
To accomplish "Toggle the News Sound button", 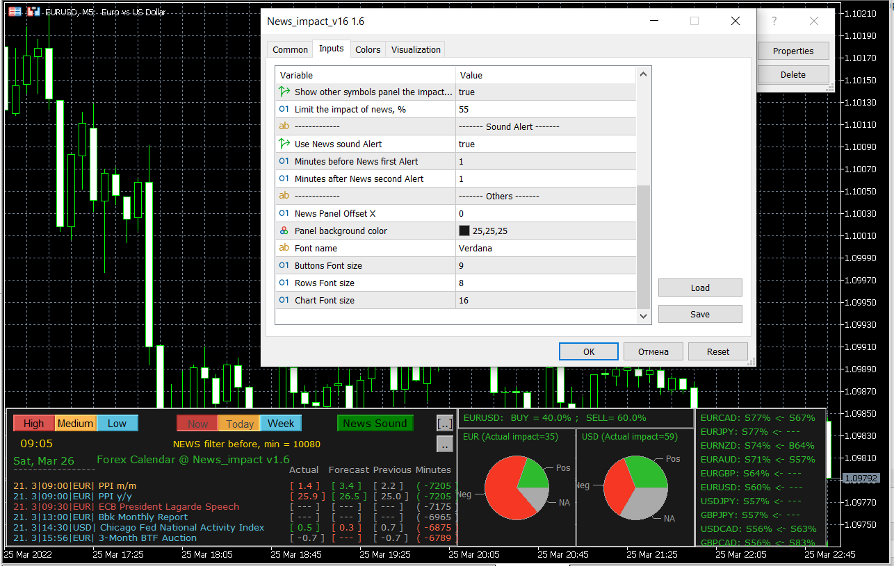I will click(375, 424).
